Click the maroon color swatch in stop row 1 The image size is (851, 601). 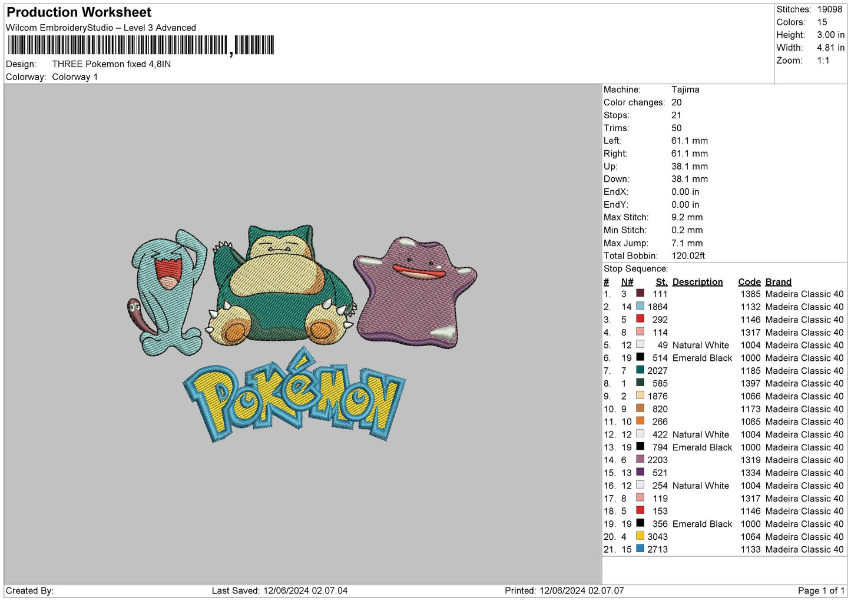[640, 293]
